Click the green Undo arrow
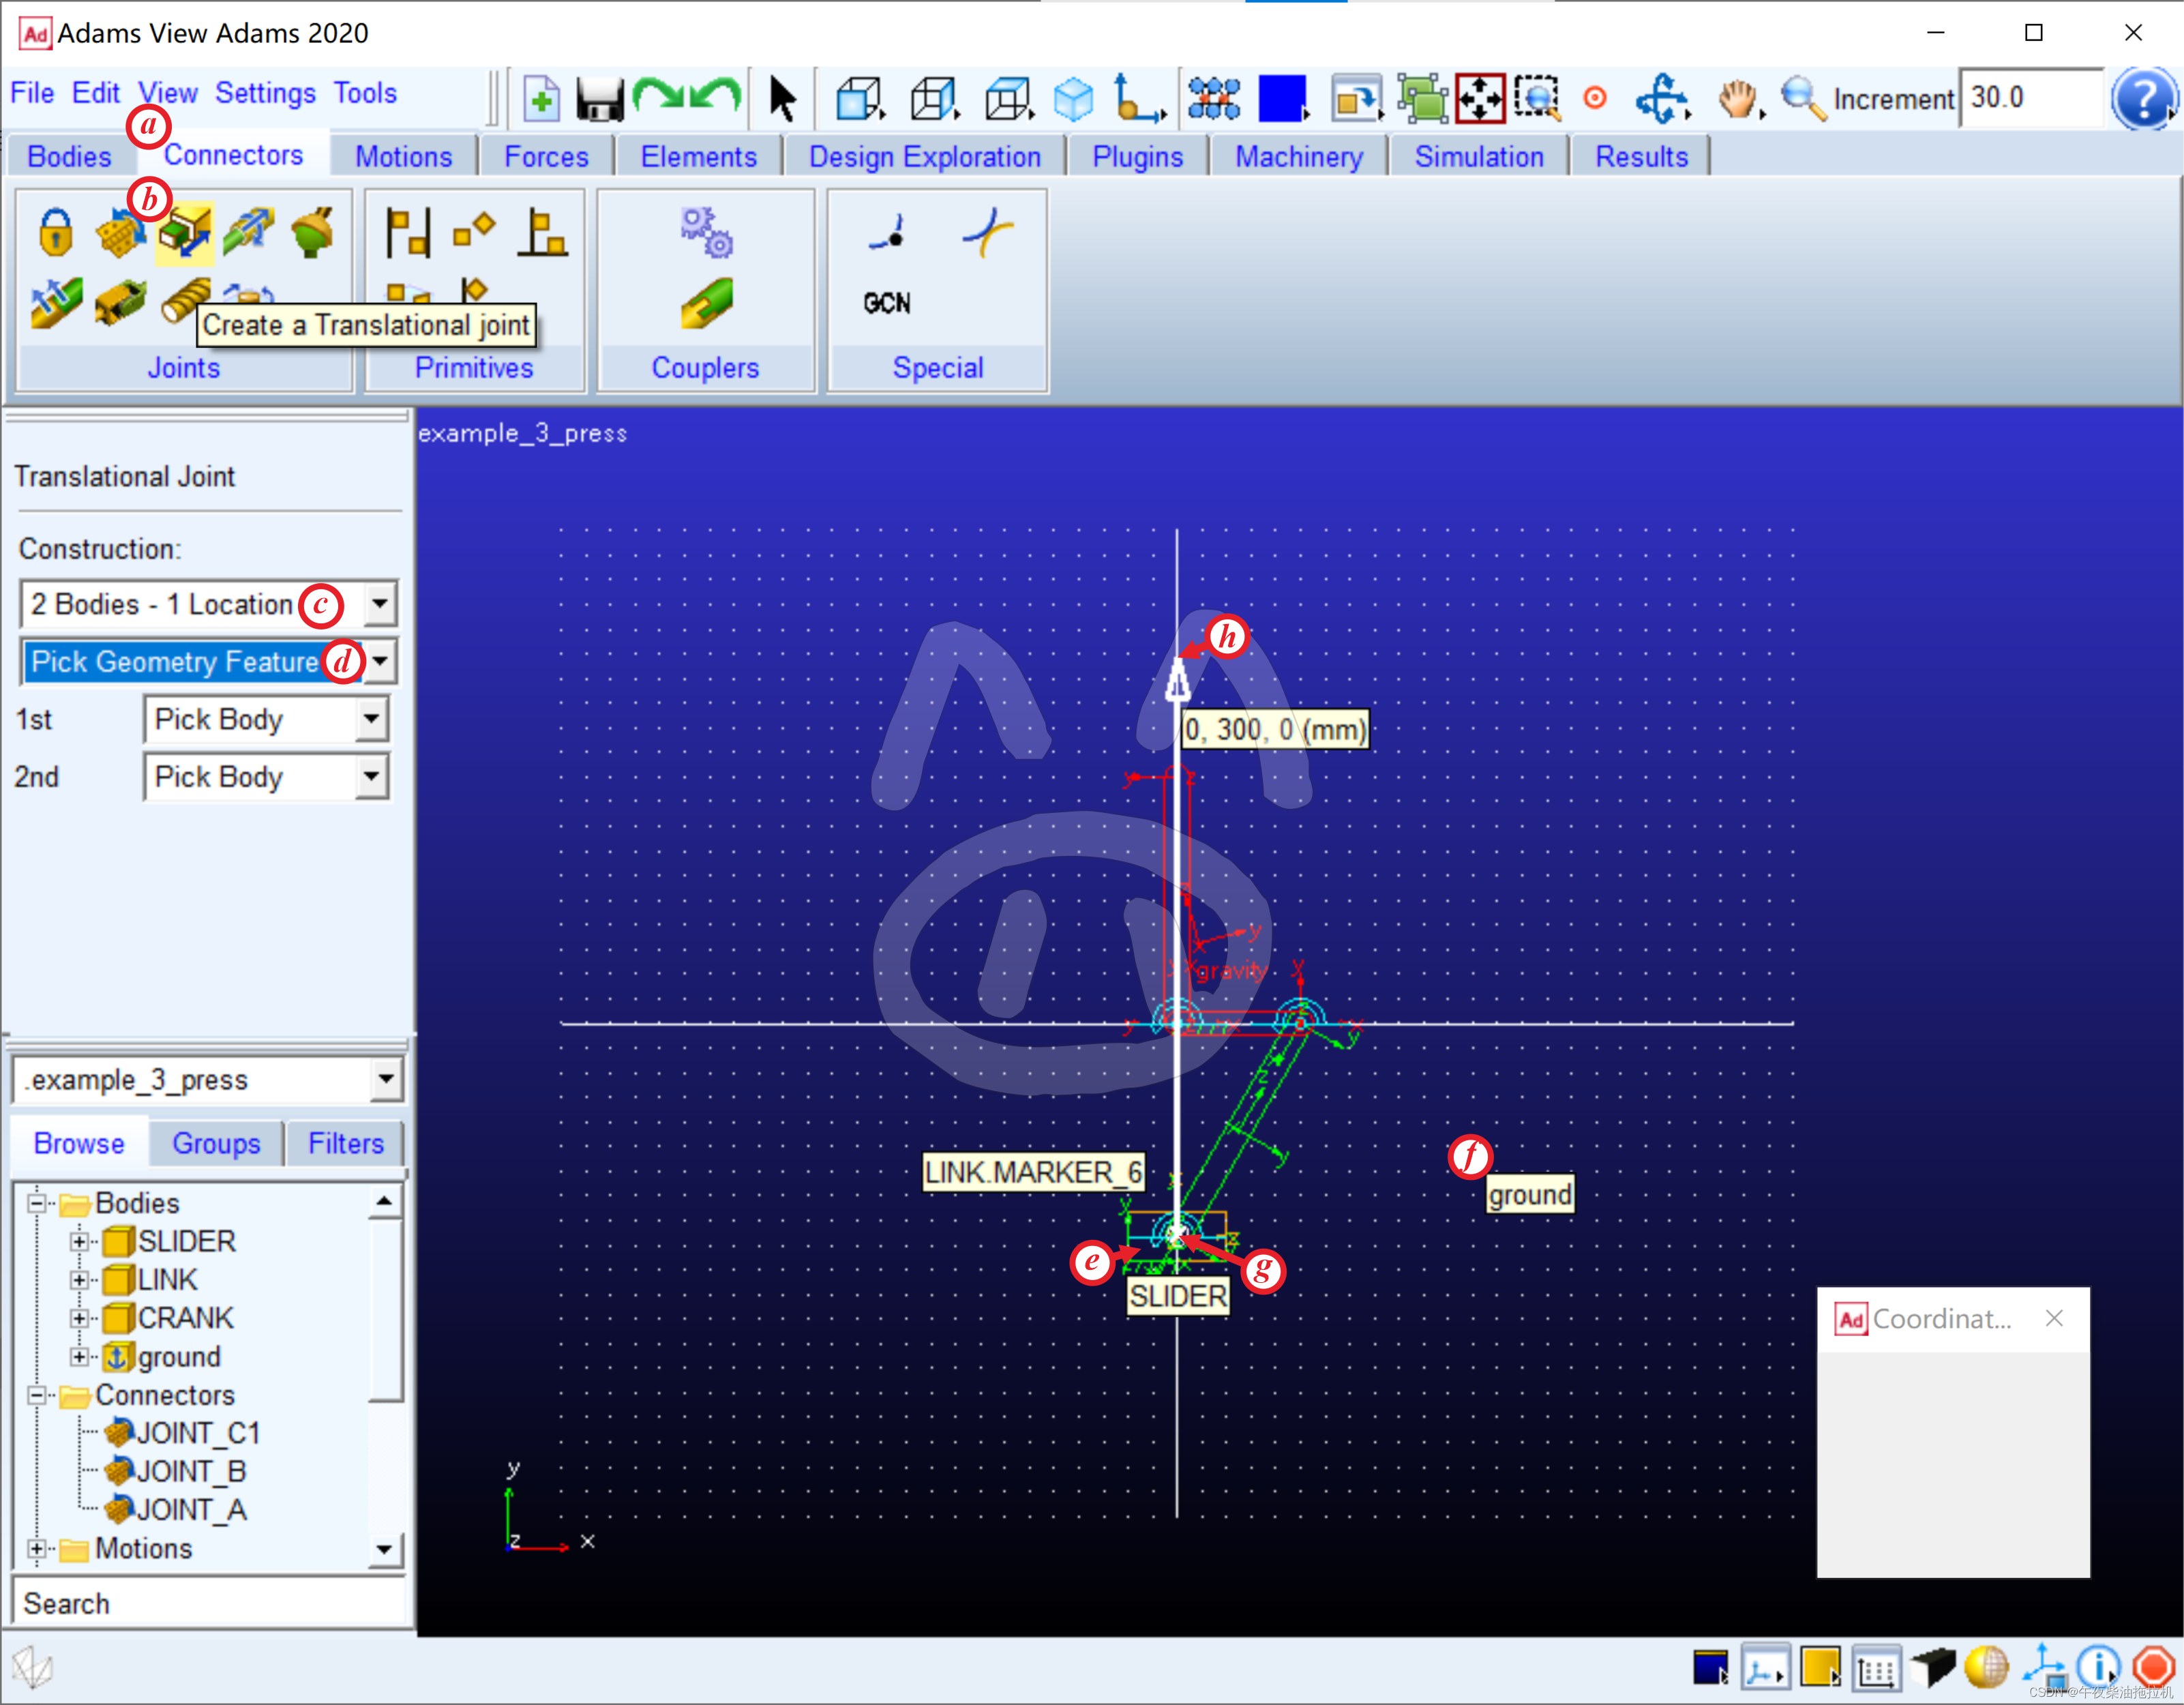This screenshot has width=2184, height=1705. (x=716, y=96)
